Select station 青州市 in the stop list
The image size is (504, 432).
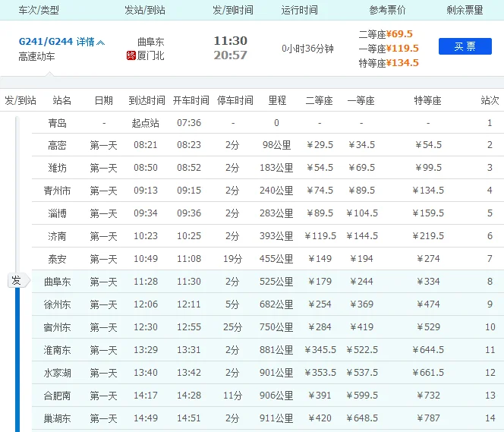tap(57, 191)
